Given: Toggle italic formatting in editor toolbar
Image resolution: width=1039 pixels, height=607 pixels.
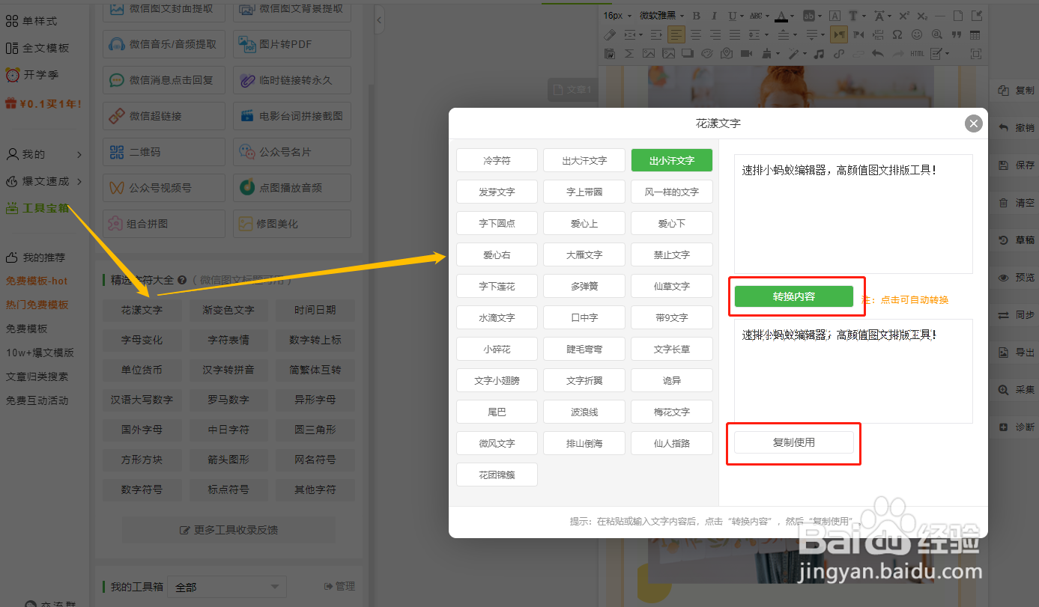Looking at the screenshot, I should [x=714, y=16].
